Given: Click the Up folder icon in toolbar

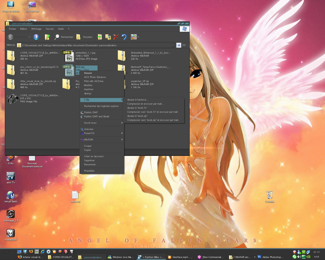Looking at the screenshot, I should click(x=47, y=37).
